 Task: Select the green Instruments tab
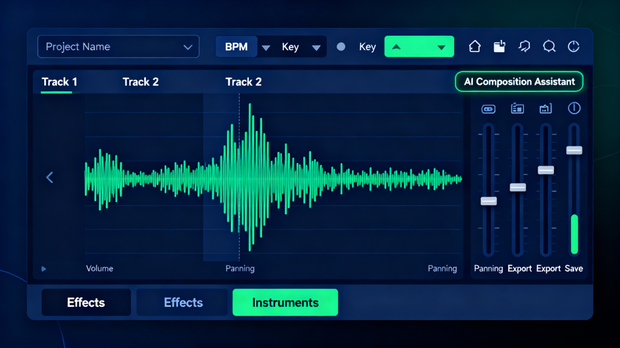tap(285, 303)
